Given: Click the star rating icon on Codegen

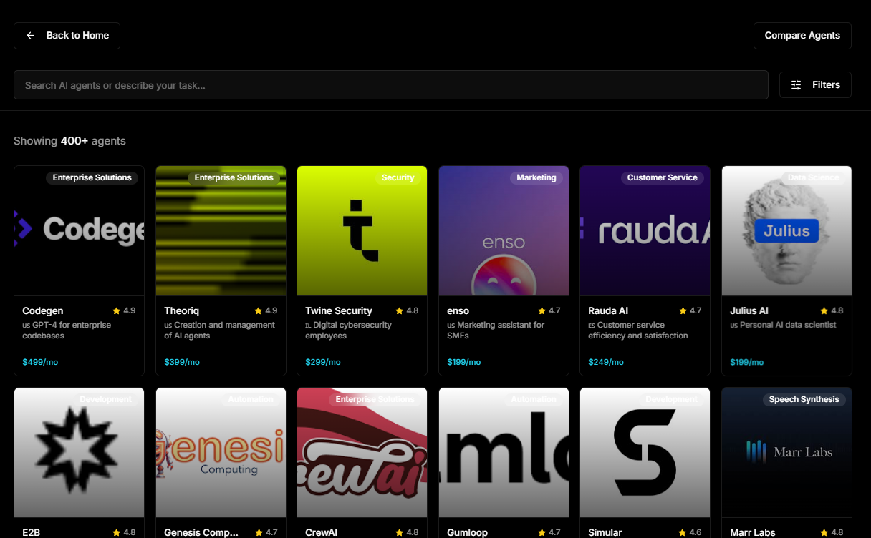Looking at the screenshot, I should point(116,311).
